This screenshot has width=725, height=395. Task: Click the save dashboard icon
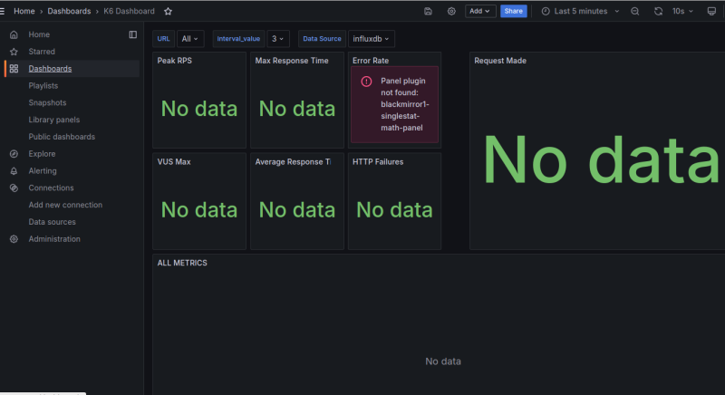428,11
